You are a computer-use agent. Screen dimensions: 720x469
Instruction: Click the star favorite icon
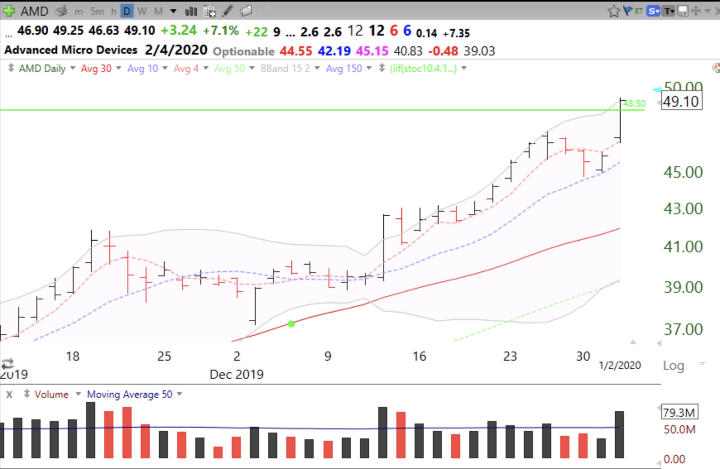pos(614,11)
